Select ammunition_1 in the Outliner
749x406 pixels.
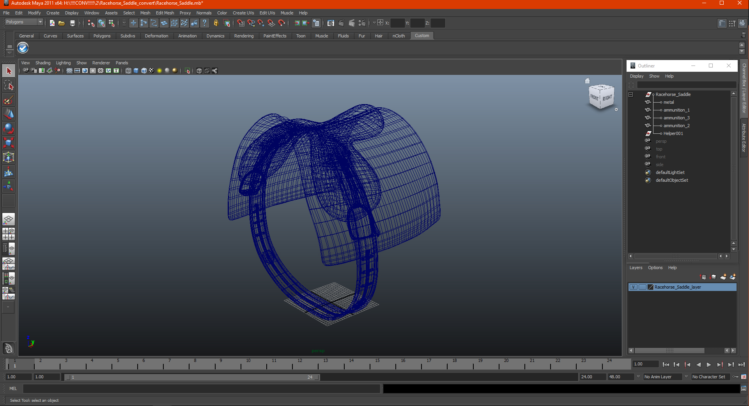pyautogui.click(x=676, y=110)
